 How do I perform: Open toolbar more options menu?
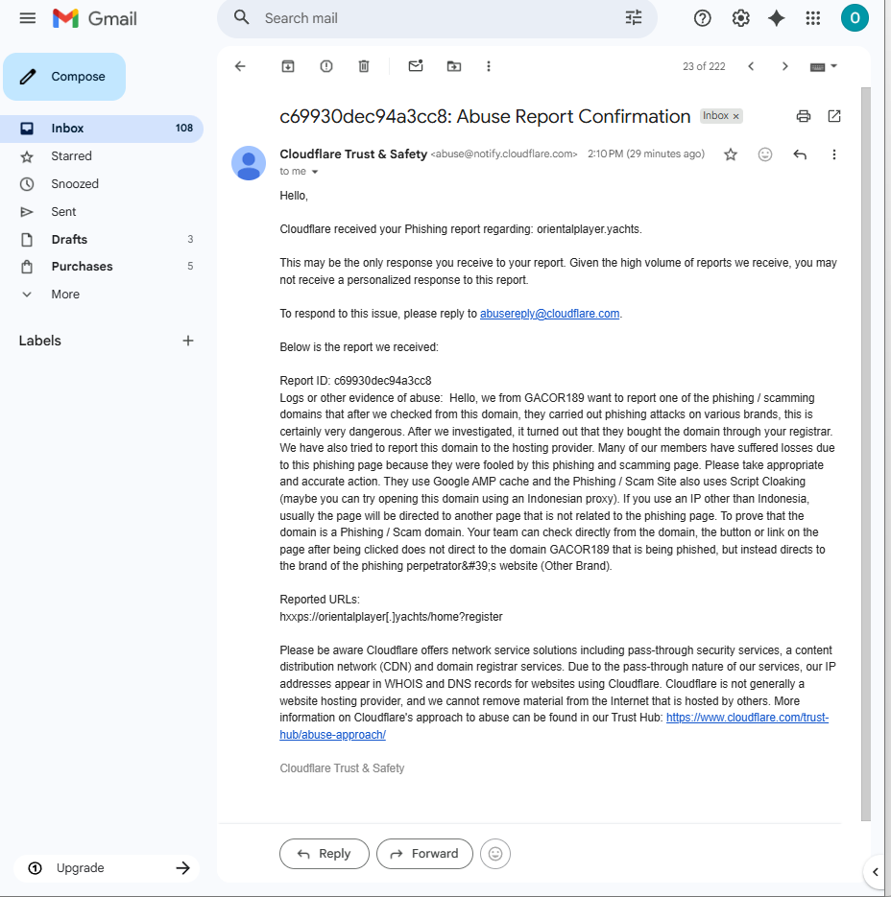click(x=489, y=66)
